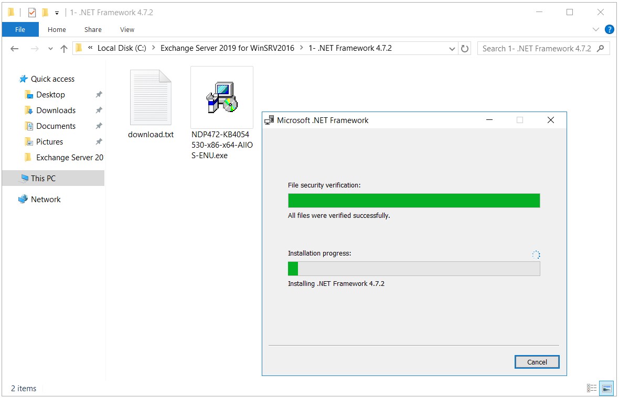619x398 pixels.
Task: Click the 2 items status bar text
Action: pos(24,389)
